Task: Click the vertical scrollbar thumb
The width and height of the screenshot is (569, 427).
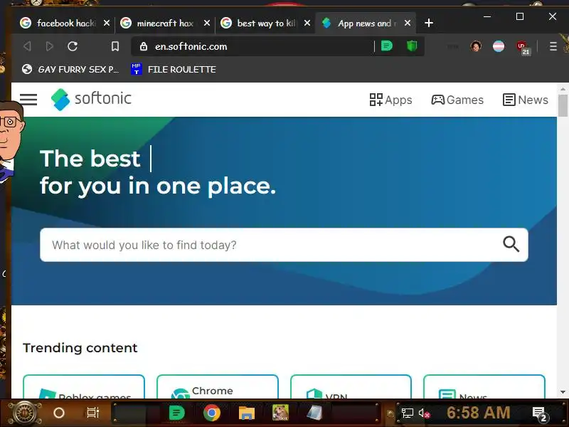Action: coord(563,105)
